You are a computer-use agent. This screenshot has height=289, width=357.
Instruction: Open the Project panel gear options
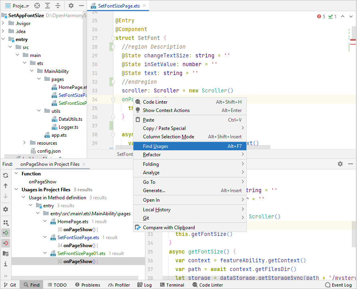pyautogui.click(x=71, y=6)
